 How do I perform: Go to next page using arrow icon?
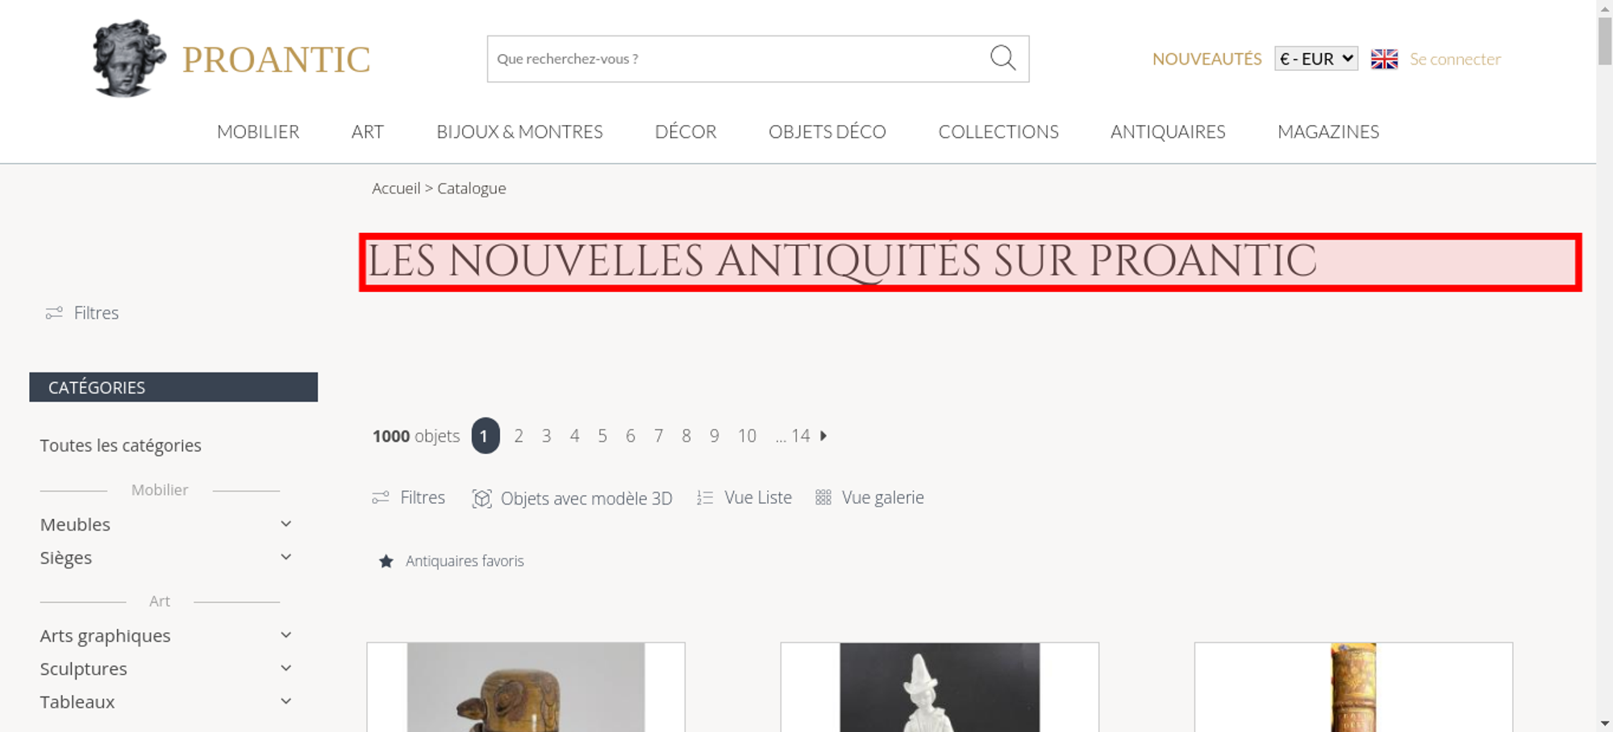(x=823, y=435)
